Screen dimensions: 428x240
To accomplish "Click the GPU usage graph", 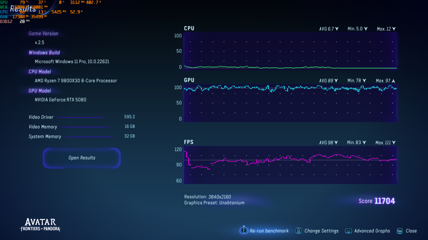I will coord(290,103).
